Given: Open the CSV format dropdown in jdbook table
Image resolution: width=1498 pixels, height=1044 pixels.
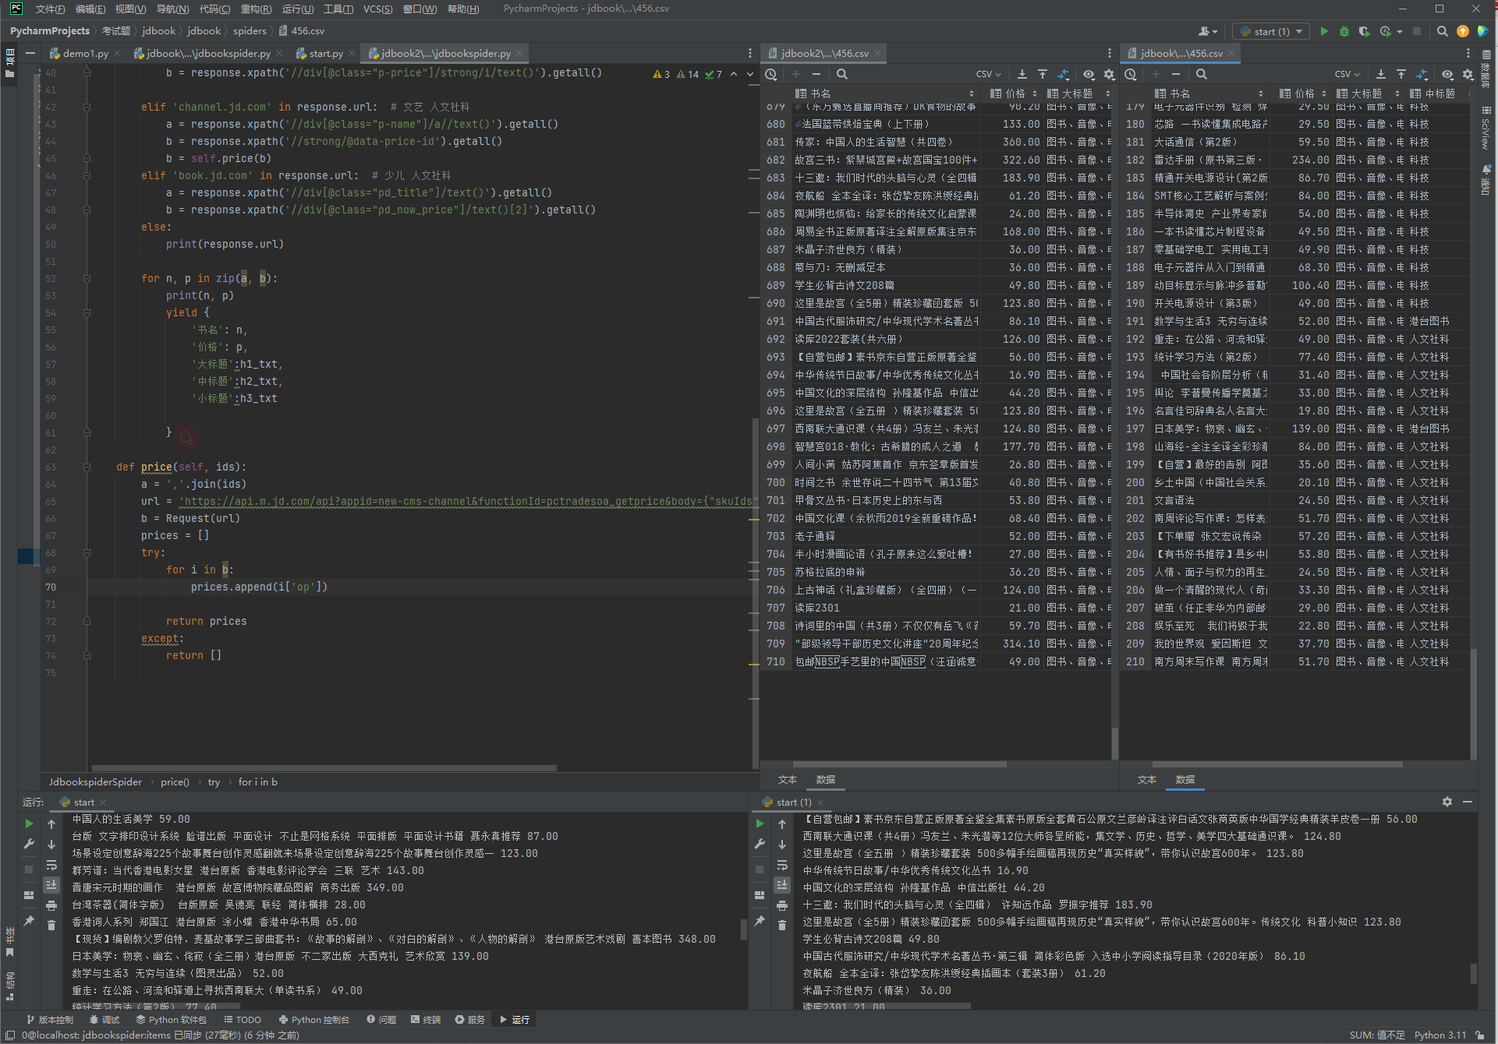Looking at the screenshot, I should point(1347,75).
